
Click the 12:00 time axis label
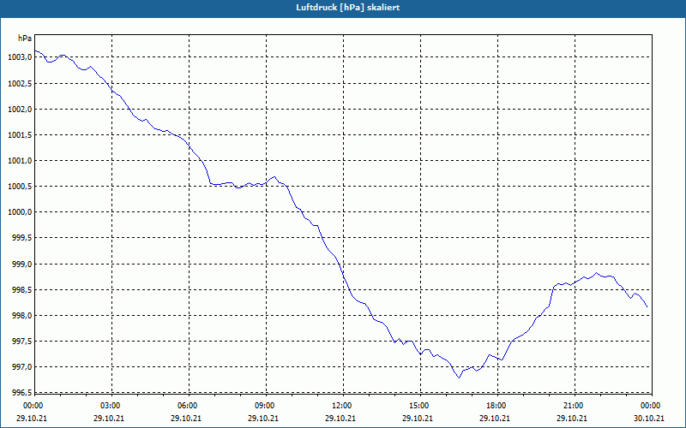click(343, 406)
